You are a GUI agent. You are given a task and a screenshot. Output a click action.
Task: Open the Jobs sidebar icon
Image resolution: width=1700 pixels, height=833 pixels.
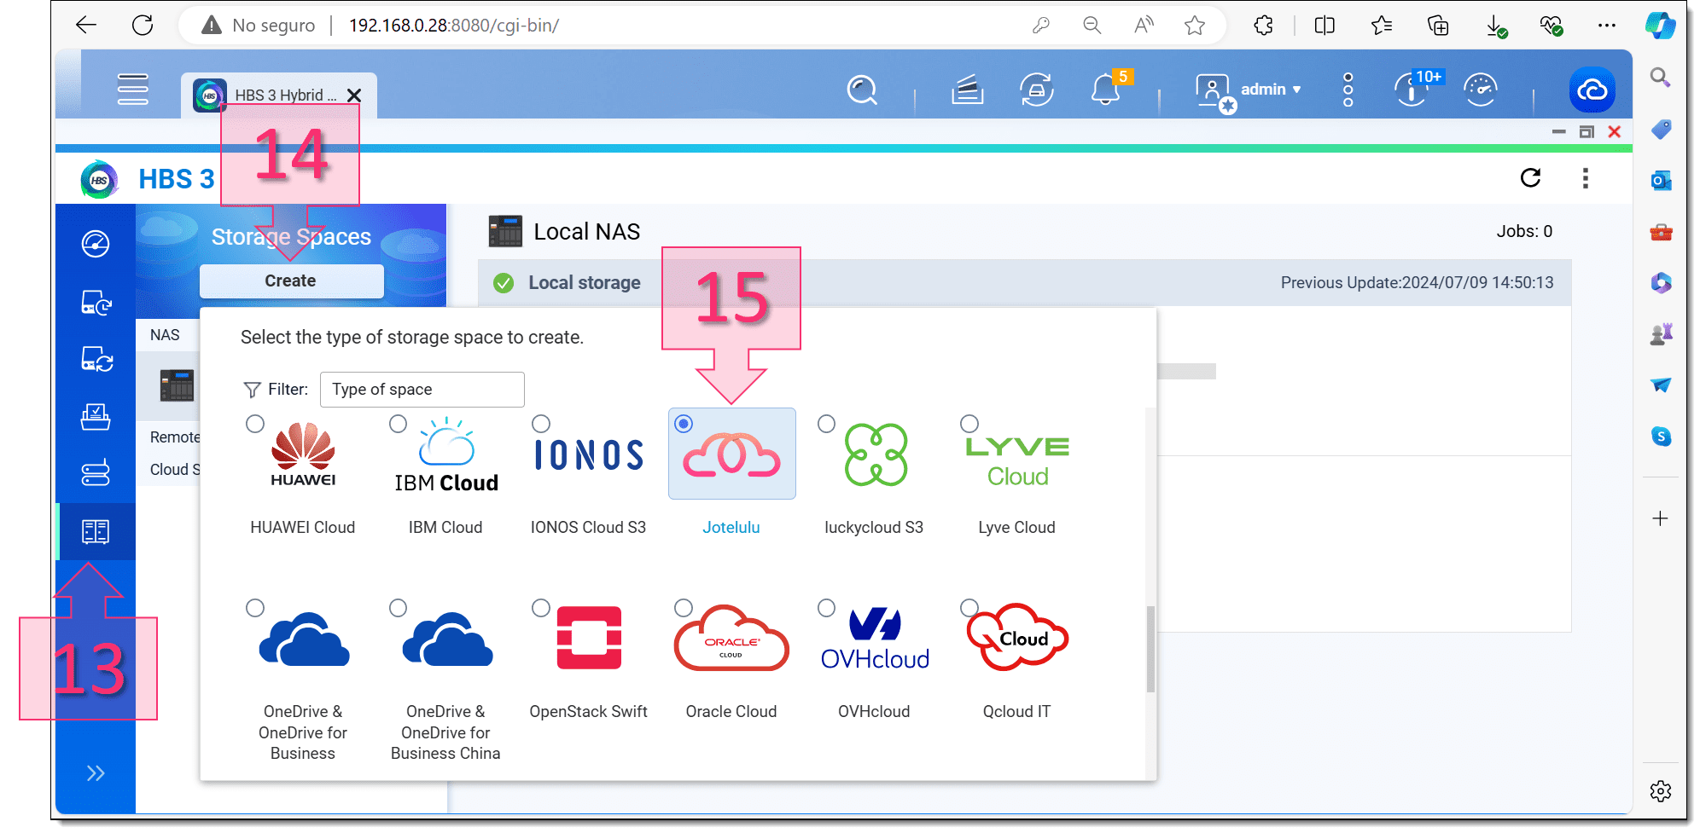(96, 417)
